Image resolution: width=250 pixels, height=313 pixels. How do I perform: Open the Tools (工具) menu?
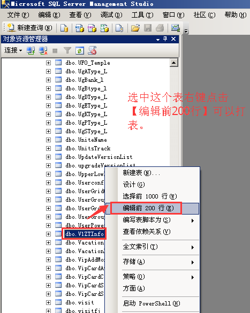pos(142,15)
